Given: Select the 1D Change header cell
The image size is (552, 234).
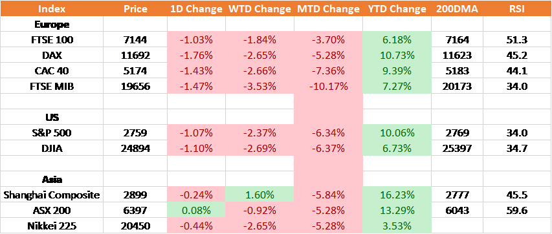Looking at the screenshot, I should [196, 8].
